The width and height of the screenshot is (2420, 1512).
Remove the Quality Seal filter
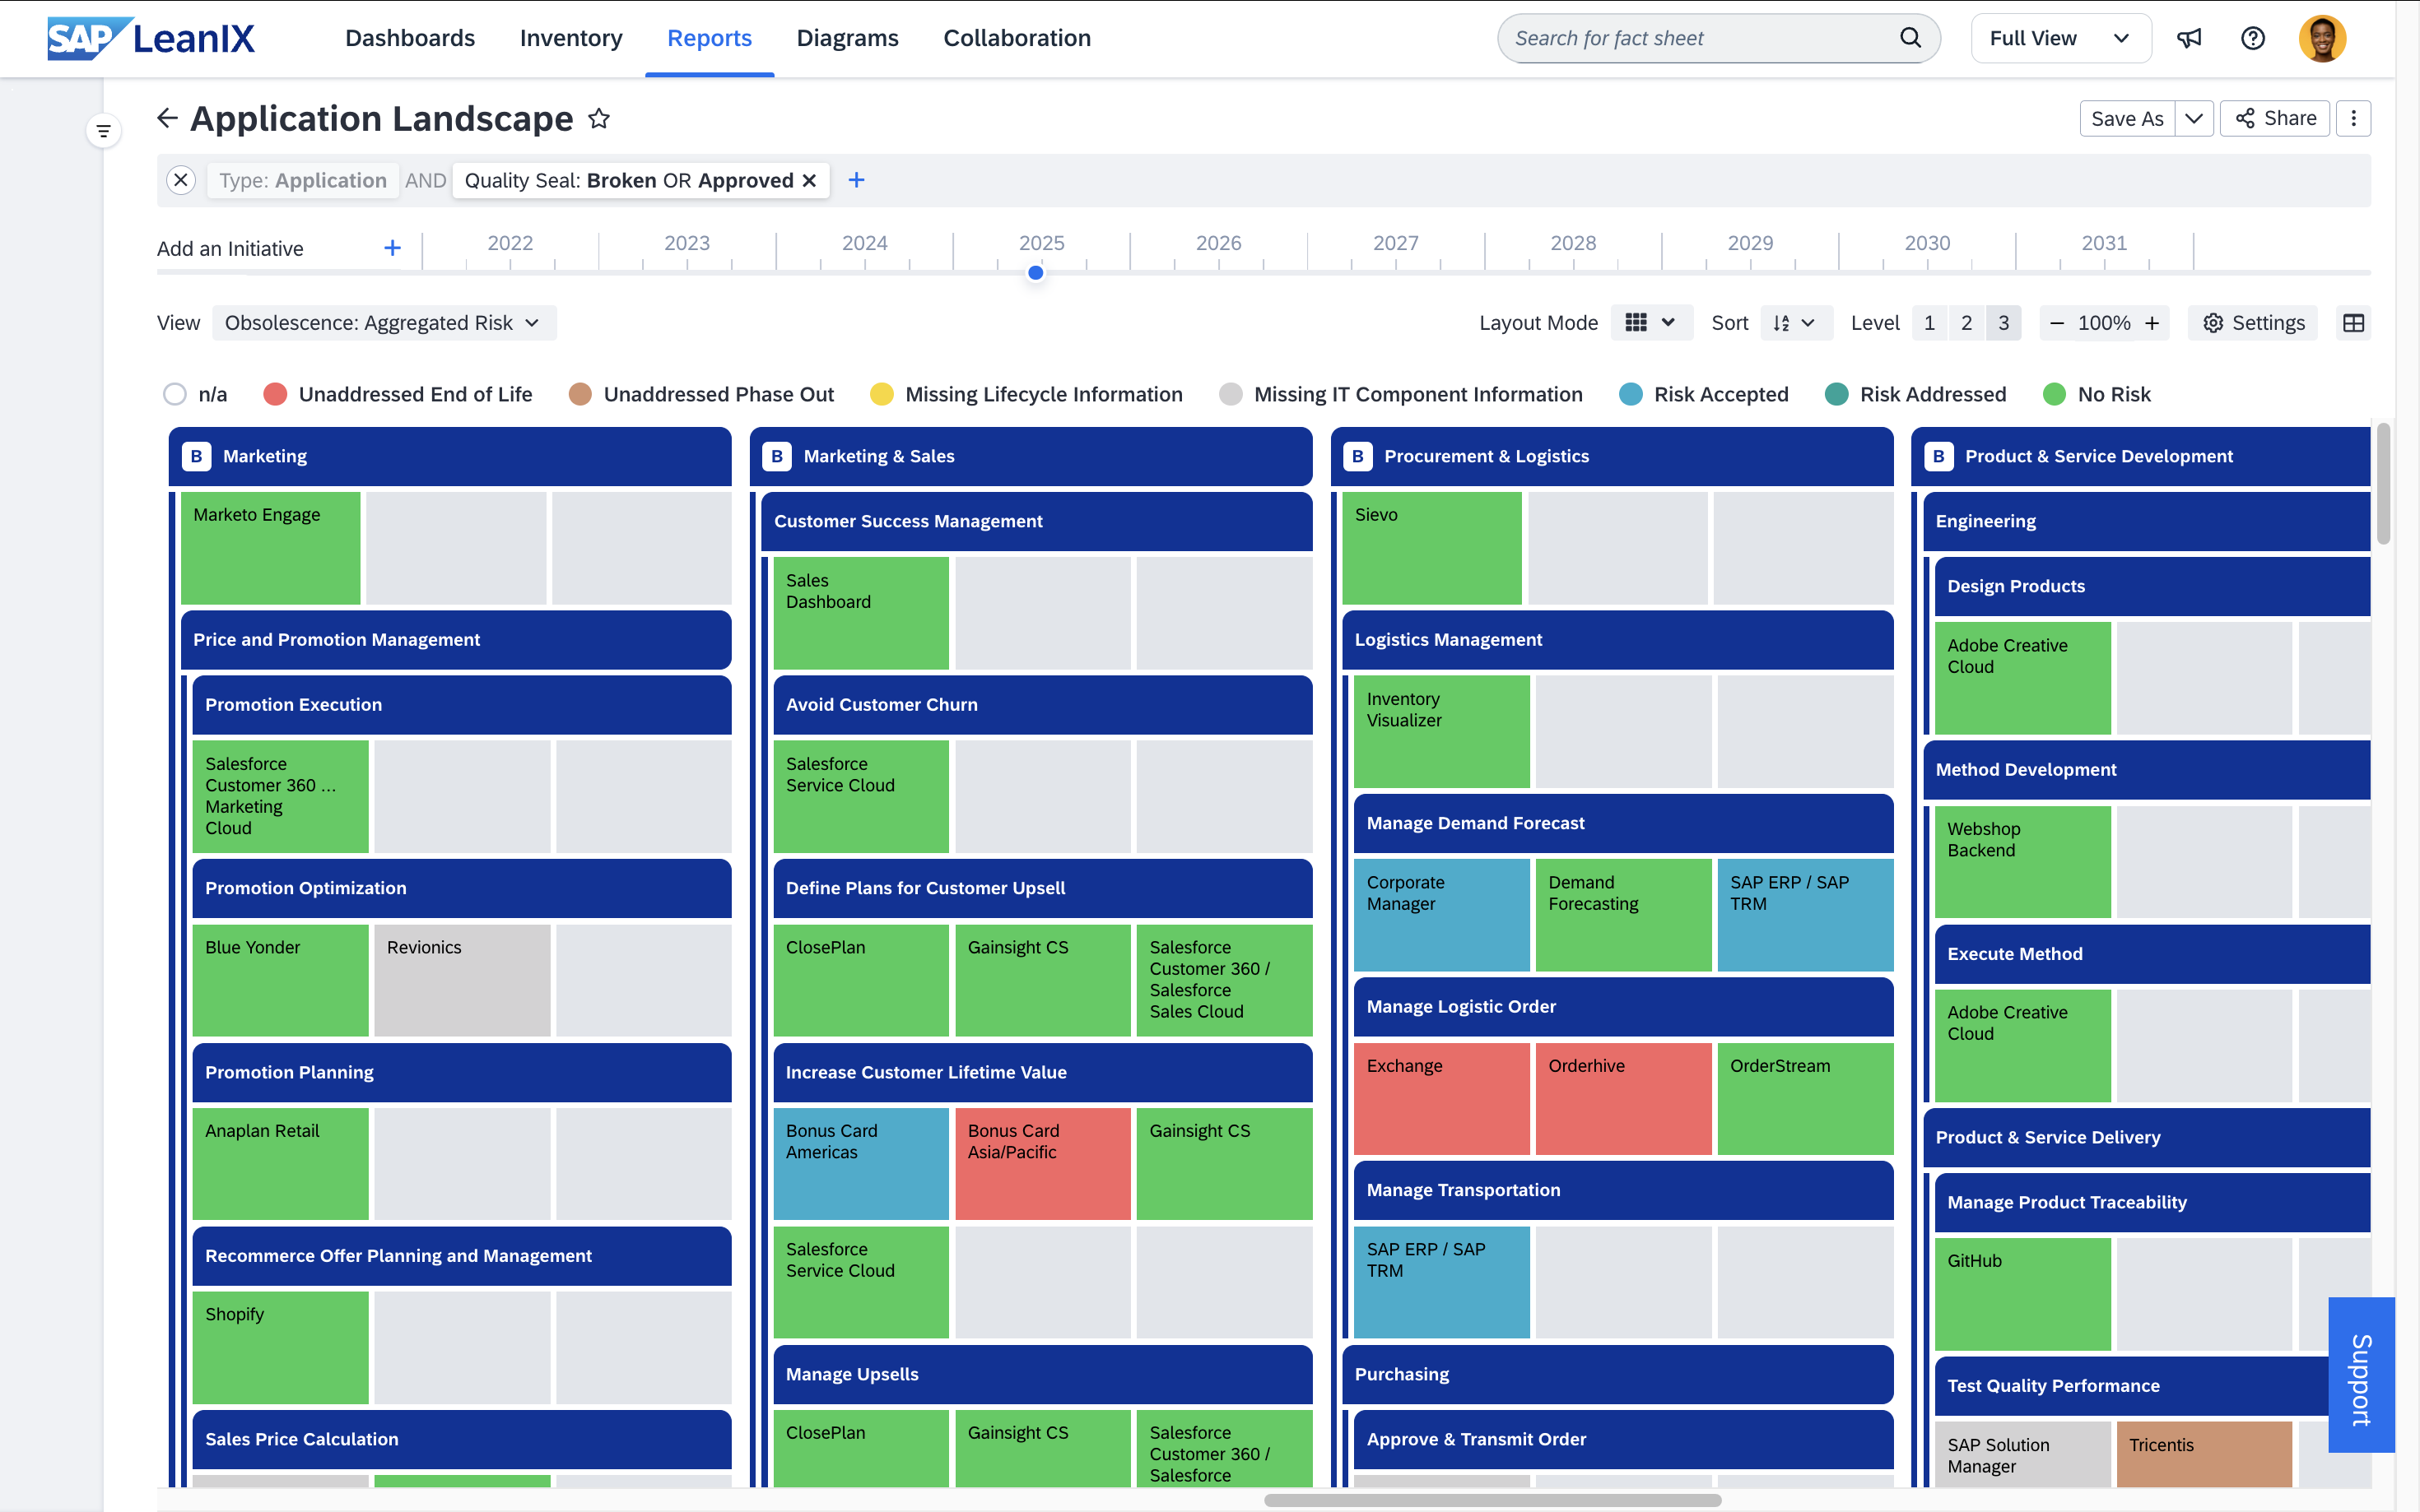point(809,180)
